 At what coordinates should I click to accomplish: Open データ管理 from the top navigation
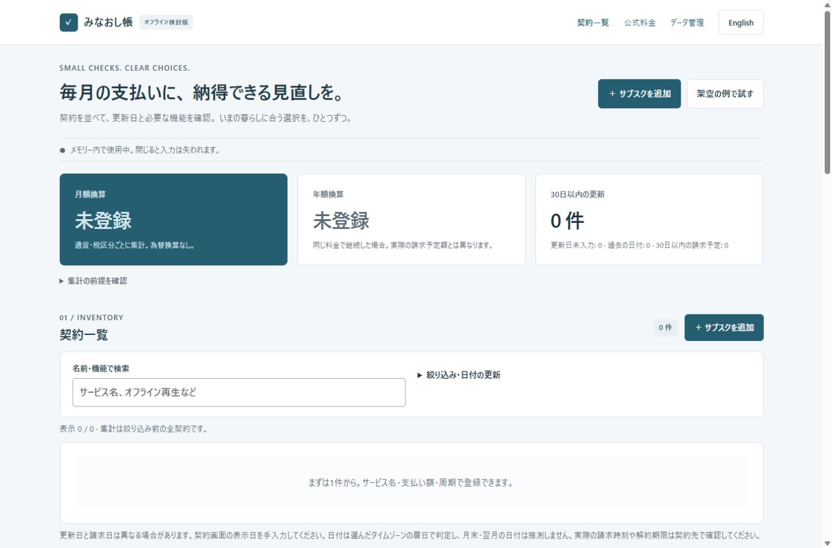pos(687,23)
